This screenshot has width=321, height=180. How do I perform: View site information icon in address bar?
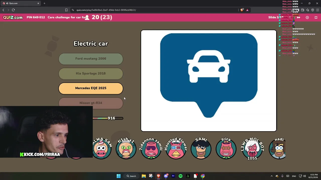[x=73, y=10]
